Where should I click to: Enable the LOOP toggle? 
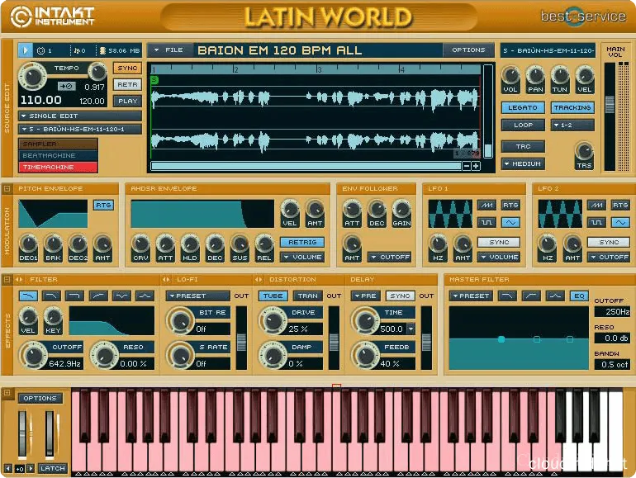pyautogui.click(x=522, y=125)
